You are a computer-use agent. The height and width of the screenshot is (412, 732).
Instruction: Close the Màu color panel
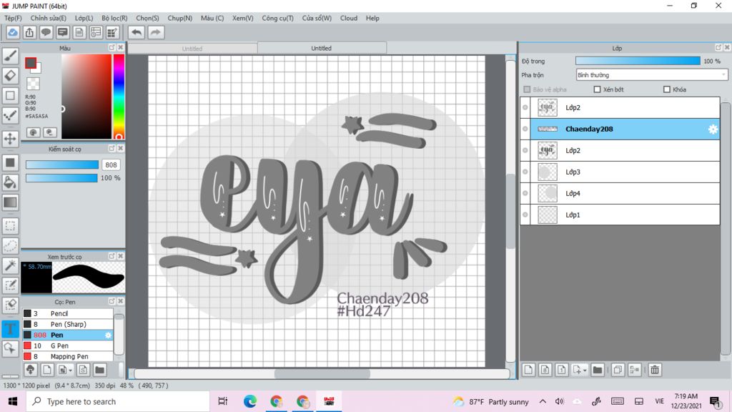[120, 48]
